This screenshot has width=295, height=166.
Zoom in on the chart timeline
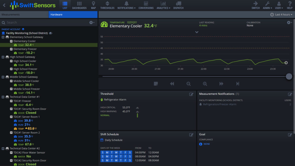[x=205, y=84]
